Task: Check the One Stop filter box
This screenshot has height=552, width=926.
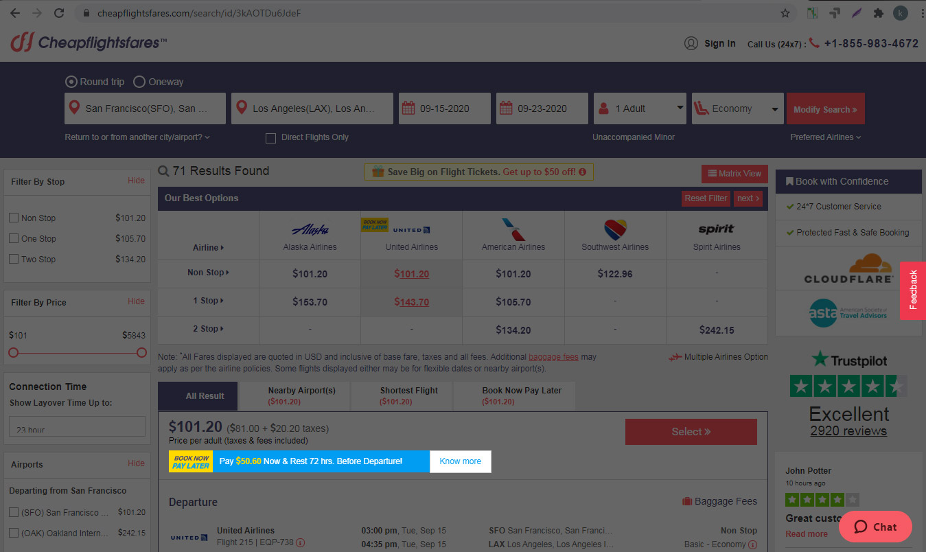Action: pos(14,238)
